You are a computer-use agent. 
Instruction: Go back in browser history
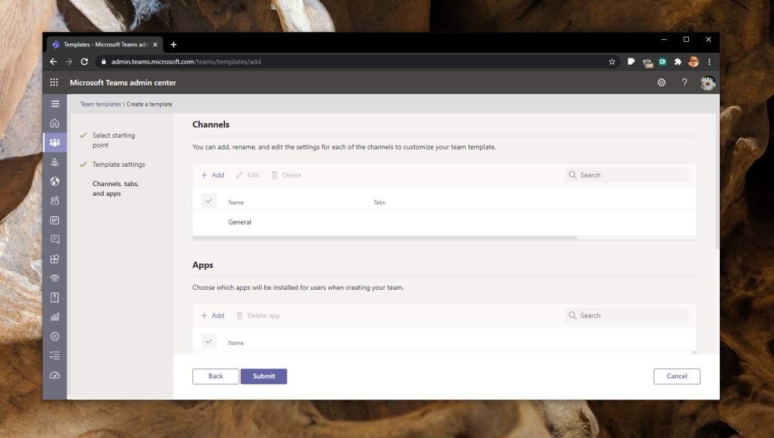click(54, 62)
